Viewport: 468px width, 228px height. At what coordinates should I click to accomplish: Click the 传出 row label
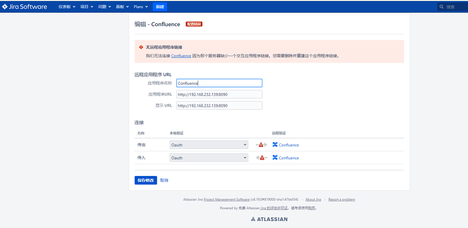click(x=141, y=145)
